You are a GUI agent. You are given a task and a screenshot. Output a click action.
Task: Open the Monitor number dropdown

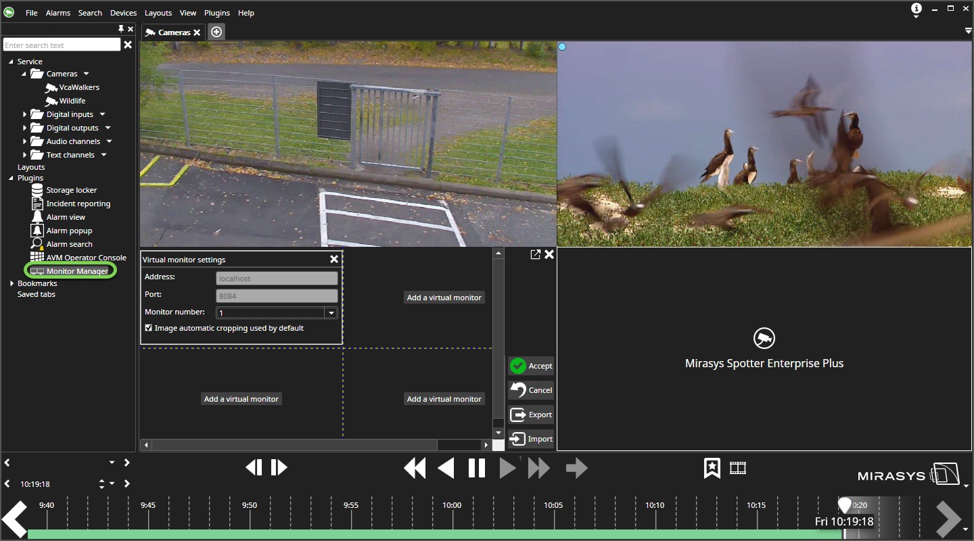coord(331,312)
